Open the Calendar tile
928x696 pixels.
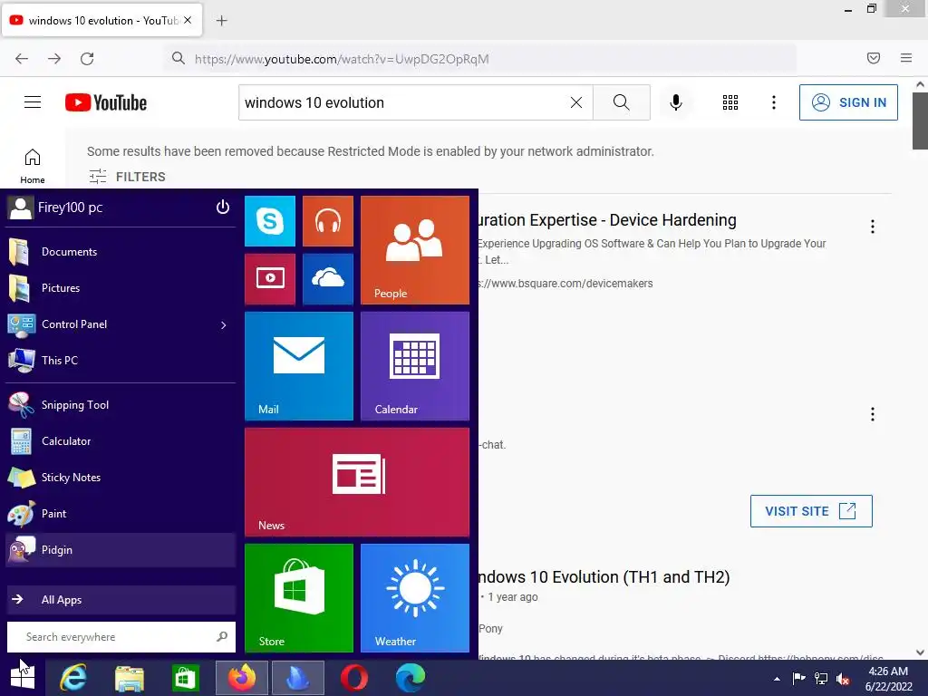click(x=415, y=366)
